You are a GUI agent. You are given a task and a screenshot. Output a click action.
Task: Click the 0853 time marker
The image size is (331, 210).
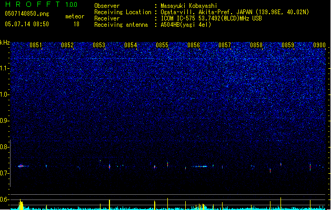click(99, 45)
